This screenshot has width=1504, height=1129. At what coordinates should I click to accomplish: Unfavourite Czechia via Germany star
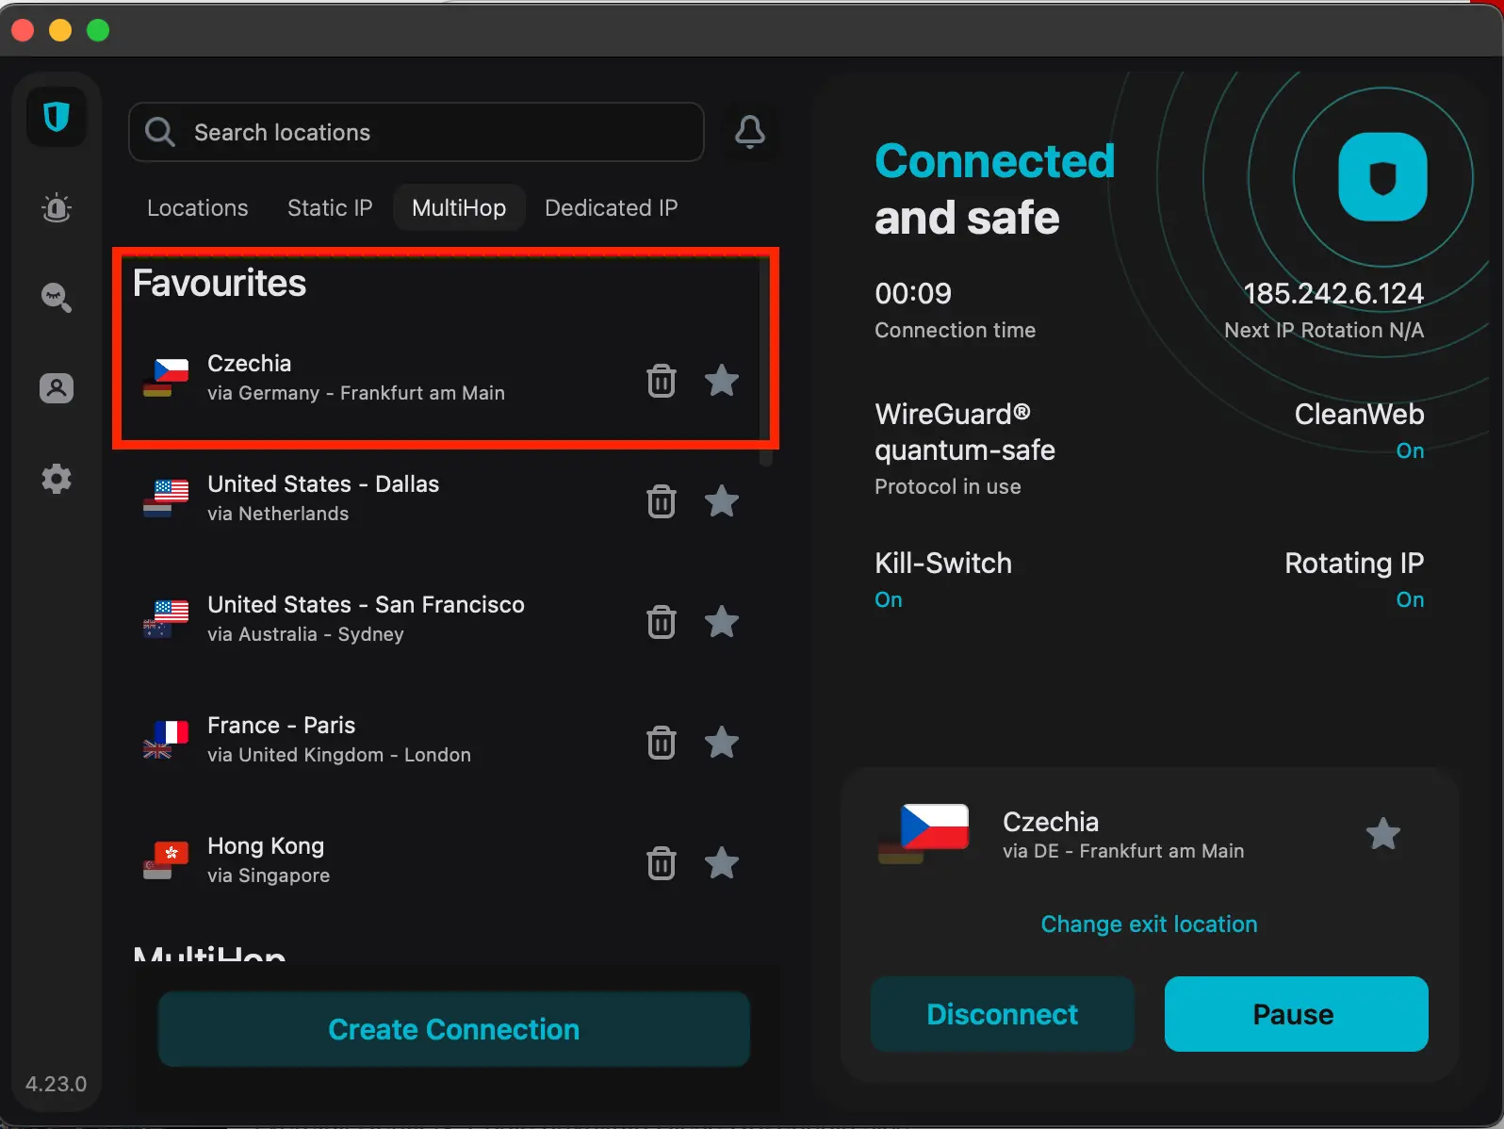(722, 381)
